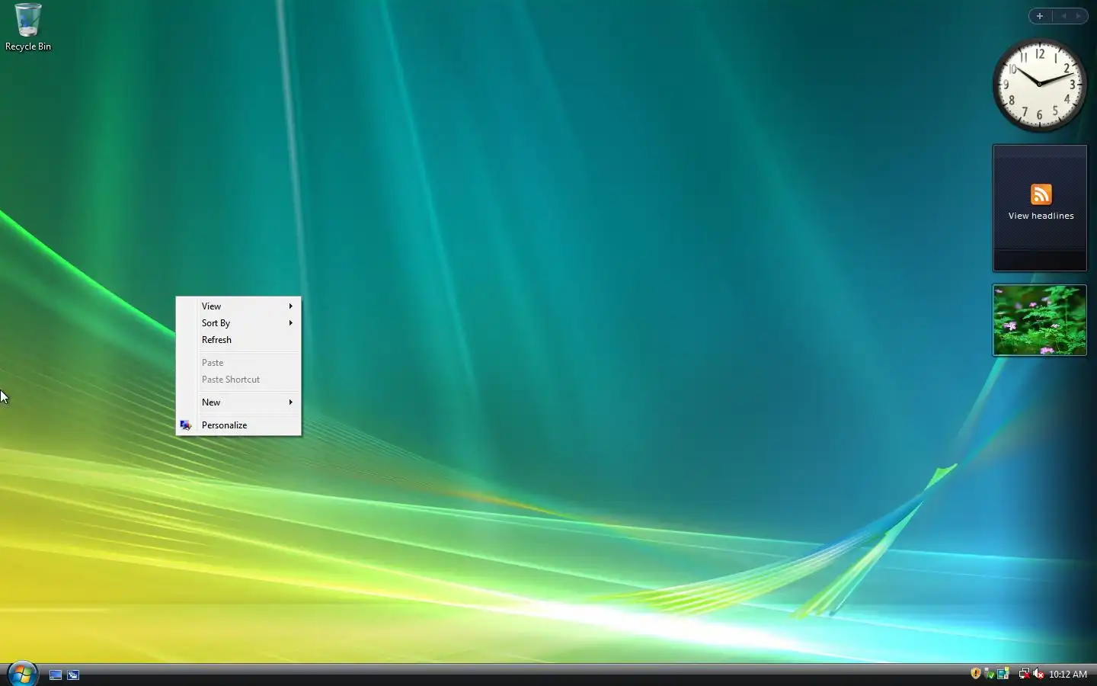Click Switch between windows in Quick Launch

click(73, 675)
